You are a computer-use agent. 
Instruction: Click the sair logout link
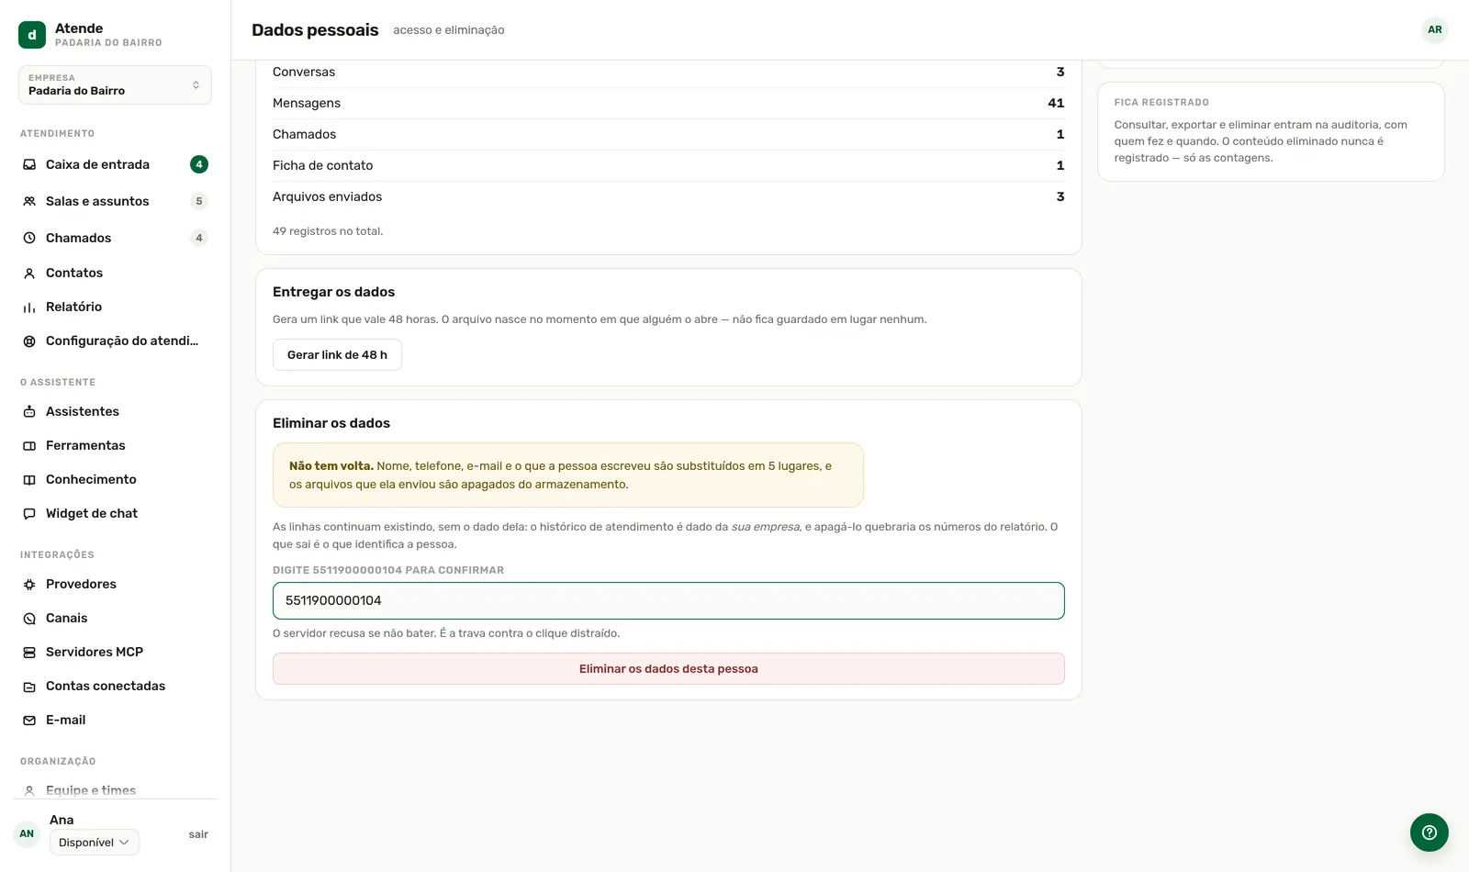198,834
